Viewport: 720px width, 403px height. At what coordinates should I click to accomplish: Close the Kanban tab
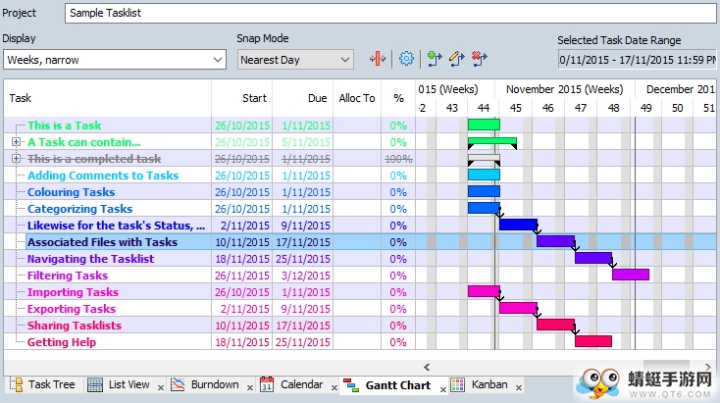click(518, 388)
